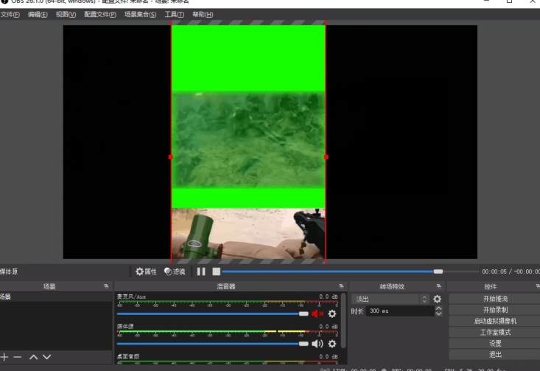Pause the media playback

pyautogui.click(x=201, y=271)
